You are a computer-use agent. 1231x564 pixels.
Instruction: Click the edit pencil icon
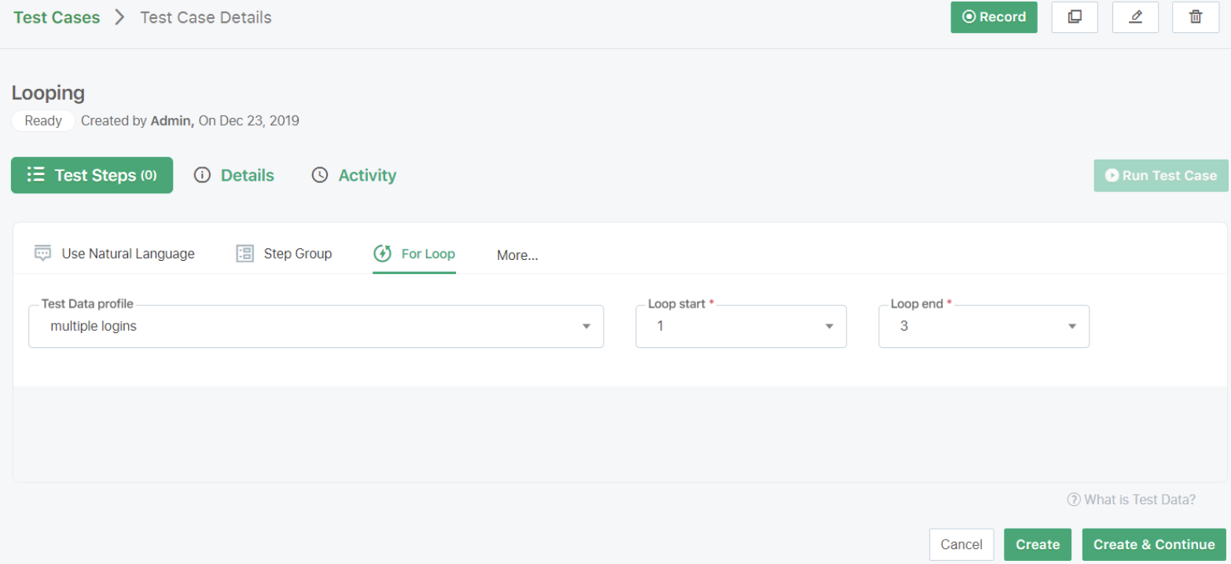1135,17
